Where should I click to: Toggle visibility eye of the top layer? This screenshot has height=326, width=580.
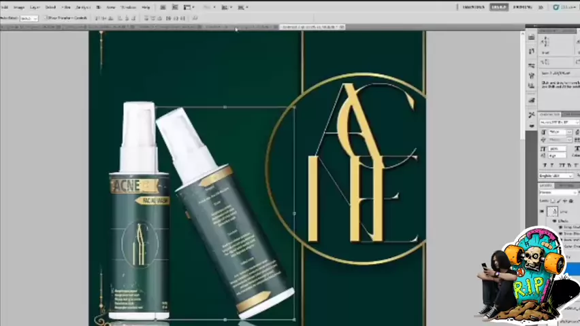pyautogui.click(x=542, y=211)
